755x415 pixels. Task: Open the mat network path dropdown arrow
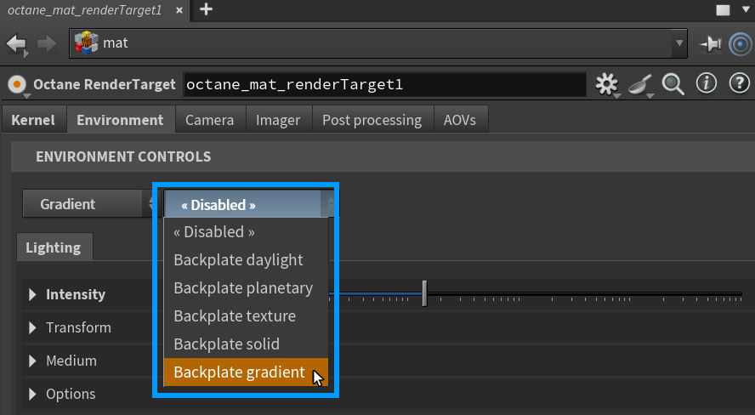coord(678,43)
